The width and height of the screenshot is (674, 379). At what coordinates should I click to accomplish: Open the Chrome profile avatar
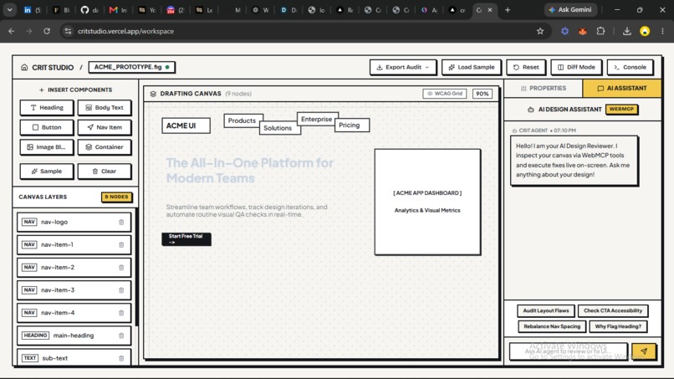[x=645, y=31]
